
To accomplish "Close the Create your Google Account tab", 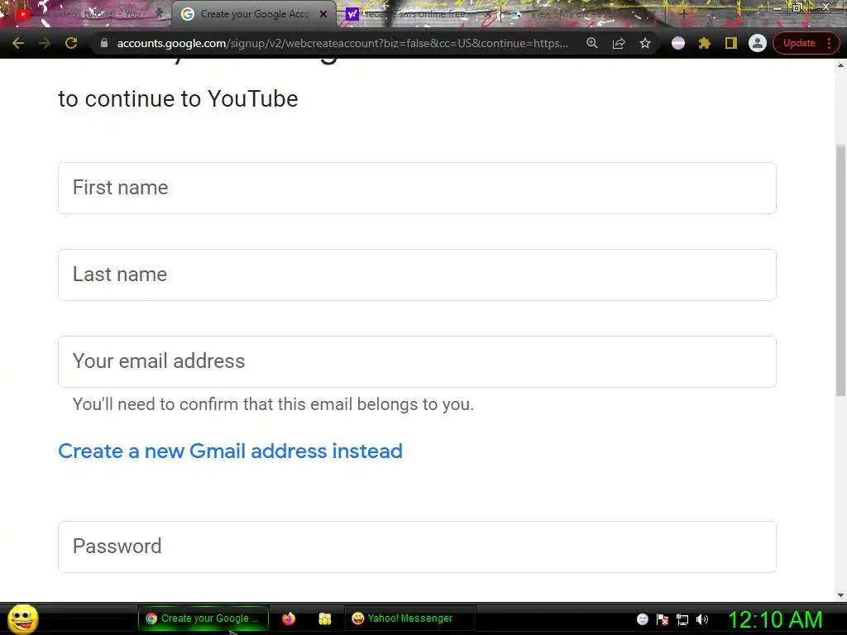I will click(323, 14).
